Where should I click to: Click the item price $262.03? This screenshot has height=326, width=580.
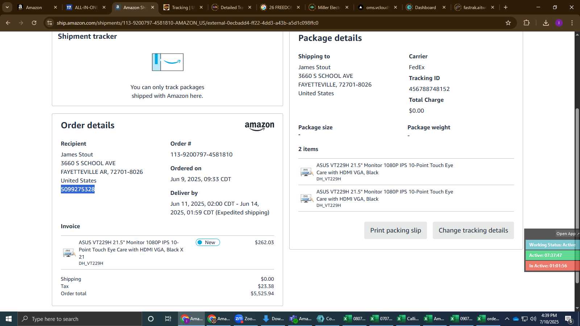point(264,242)
